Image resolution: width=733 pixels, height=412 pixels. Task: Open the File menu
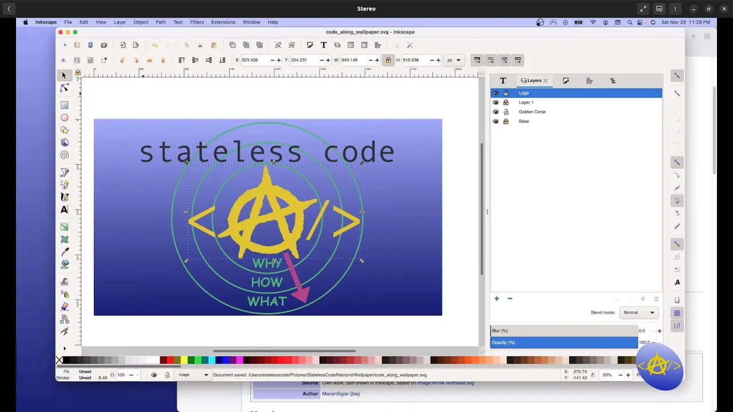68,22
